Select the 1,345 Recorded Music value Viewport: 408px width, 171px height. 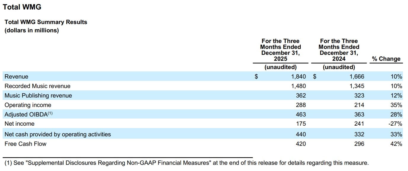pyautogui.click(x=356, y=86)
